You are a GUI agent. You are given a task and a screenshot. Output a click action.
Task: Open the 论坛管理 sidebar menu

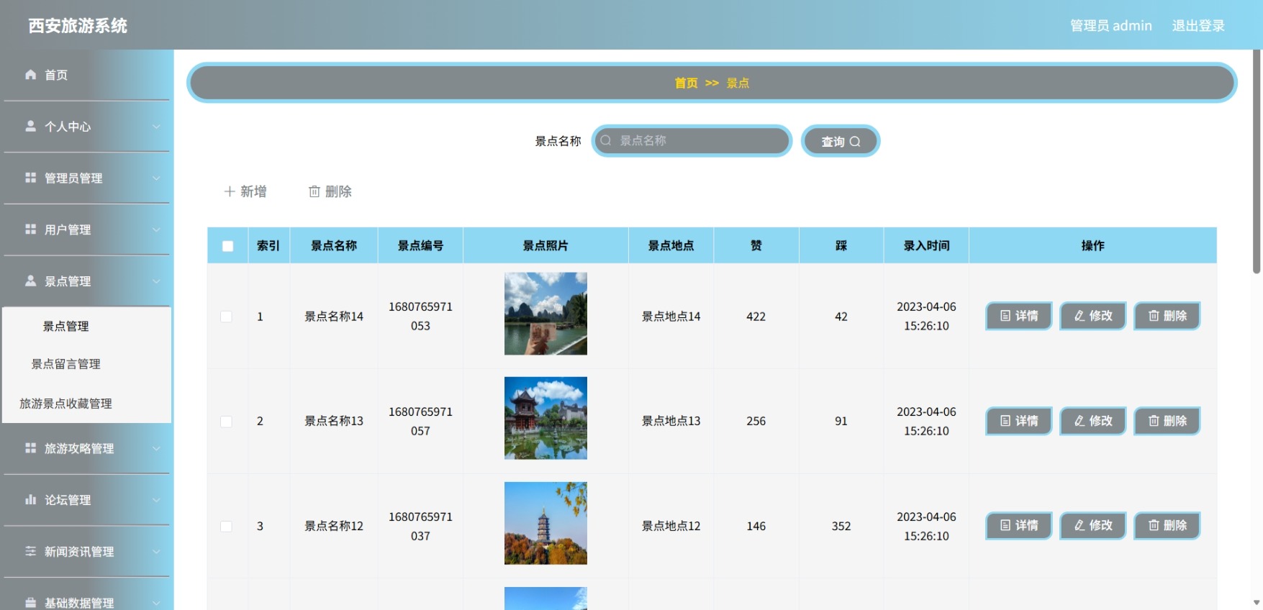[87, 500]
